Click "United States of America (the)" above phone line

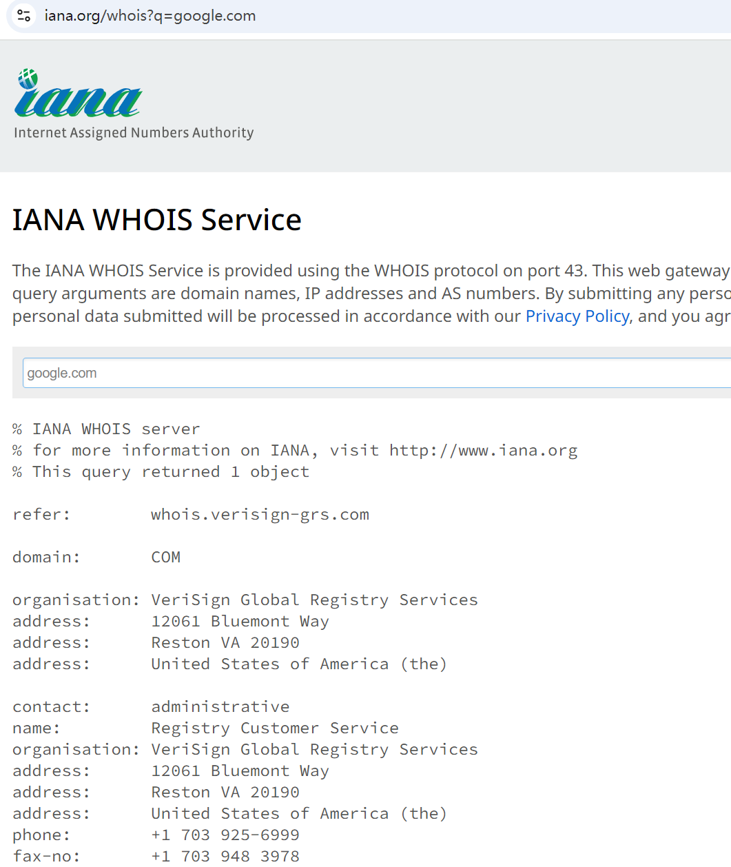[x=299, y=813]
